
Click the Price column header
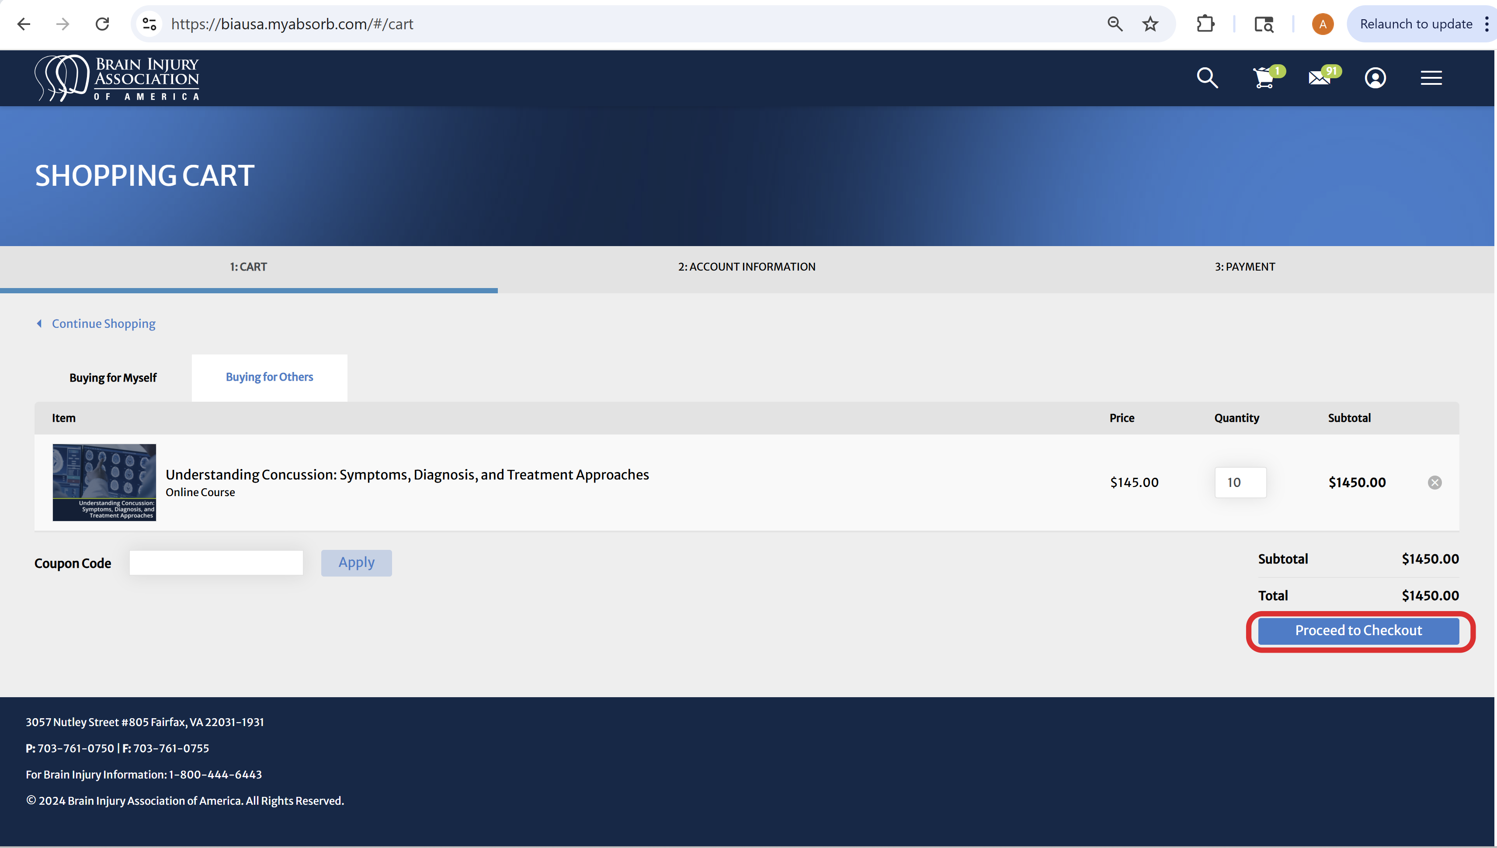tap(1122, 417)
